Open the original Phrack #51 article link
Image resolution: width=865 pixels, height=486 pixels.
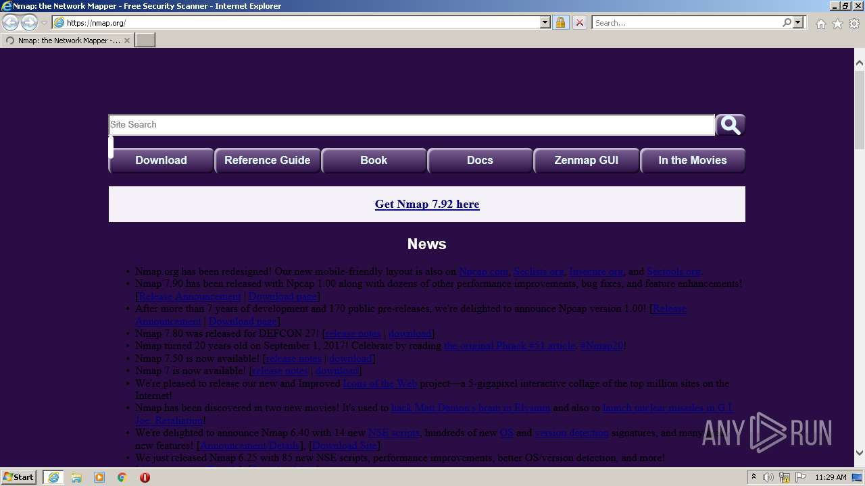click(x=510, y=346)
